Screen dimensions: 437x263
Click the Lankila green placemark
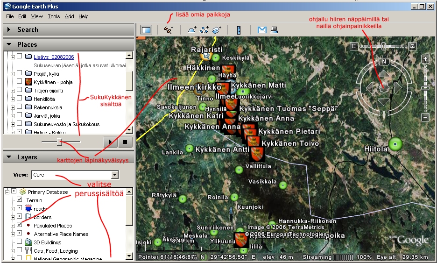coord(190,149)
